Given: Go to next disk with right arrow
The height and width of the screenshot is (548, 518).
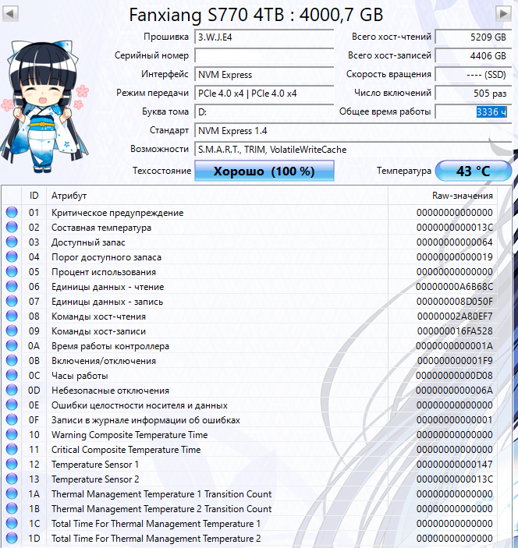Looking at the screenshot, I should pyautogui.click(x=503, y=14).
